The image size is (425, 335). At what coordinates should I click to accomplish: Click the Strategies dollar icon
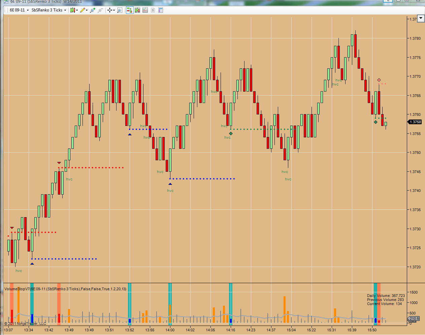(x=153, y=10)
